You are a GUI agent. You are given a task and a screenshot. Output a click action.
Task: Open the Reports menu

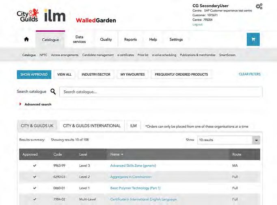(x=130, y=39)
